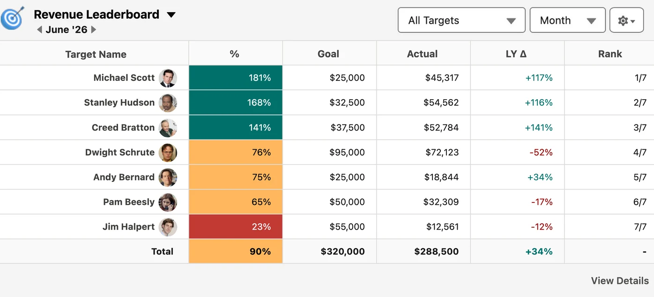Click View Details link
Viewport: 654px width, 297px height.
619,281
